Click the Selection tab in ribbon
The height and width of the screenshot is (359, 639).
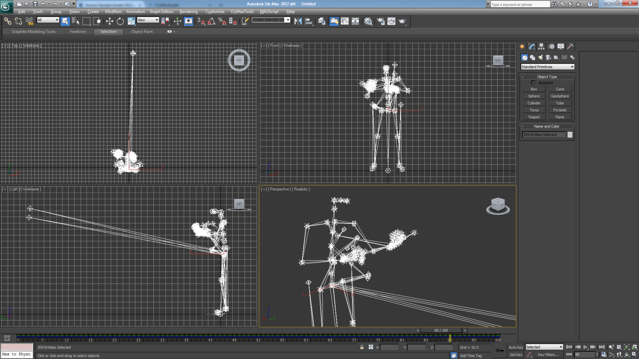(x=108, y=31)
